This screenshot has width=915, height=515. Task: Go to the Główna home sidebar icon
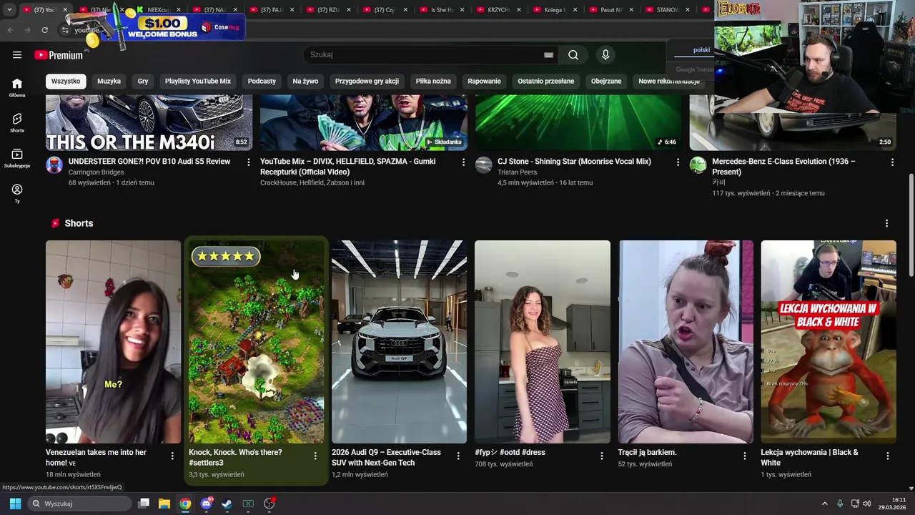[x=17, y=87]
